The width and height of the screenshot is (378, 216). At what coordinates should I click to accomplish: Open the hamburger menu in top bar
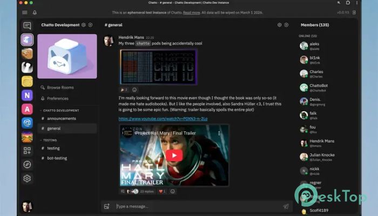[x=25, y=12]
